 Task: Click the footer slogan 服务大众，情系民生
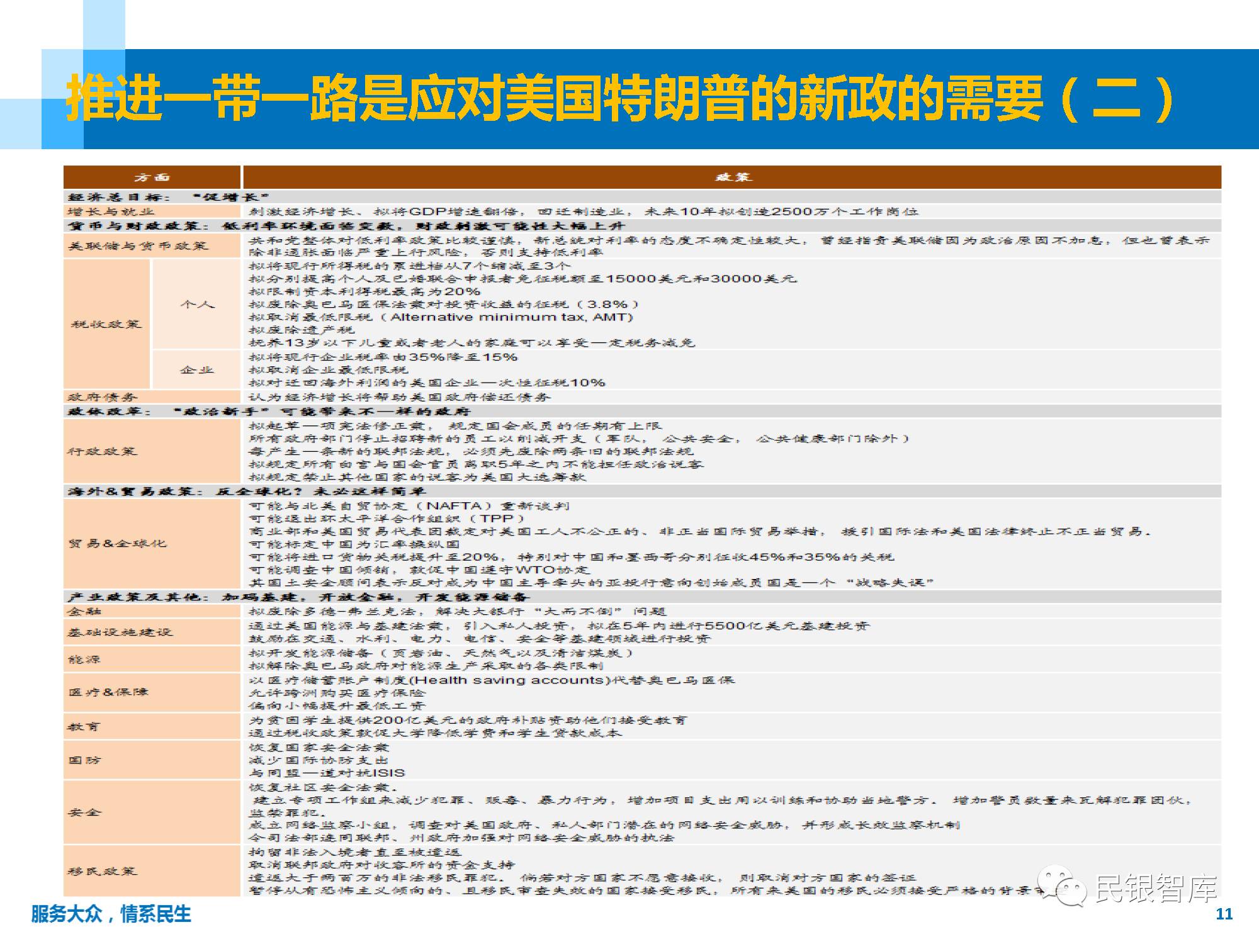pyautogui.click(x=111, y=914)
